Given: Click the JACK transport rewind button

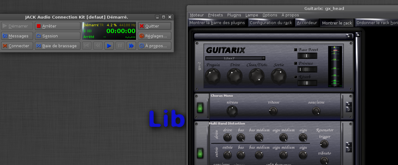Looking at the screenshot, I should tap(98, 46).
